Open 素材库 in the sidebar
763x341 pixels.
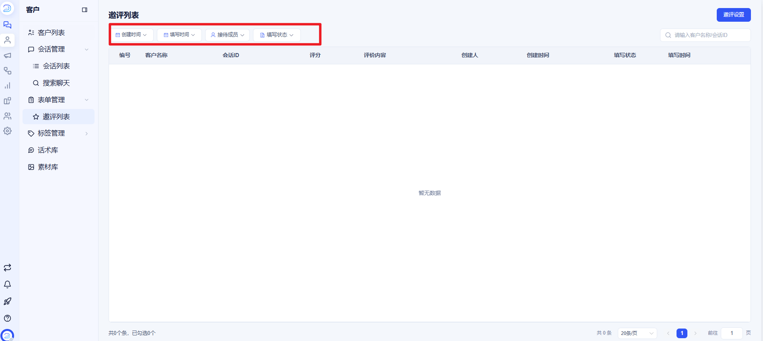(x=58, y=167)
